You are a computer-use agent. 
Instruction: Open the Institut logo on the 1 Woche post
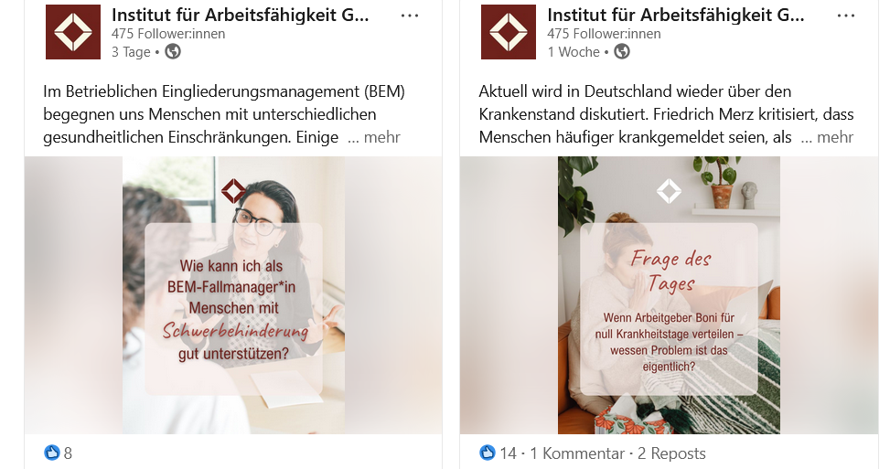click(x=509, y=32)
